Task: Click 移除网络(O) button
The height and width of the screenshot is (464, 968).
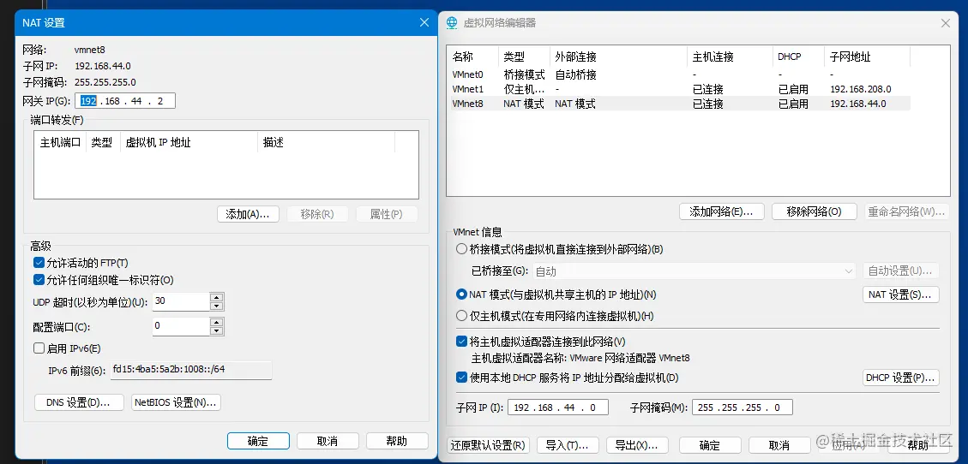Action: (815, 211)
